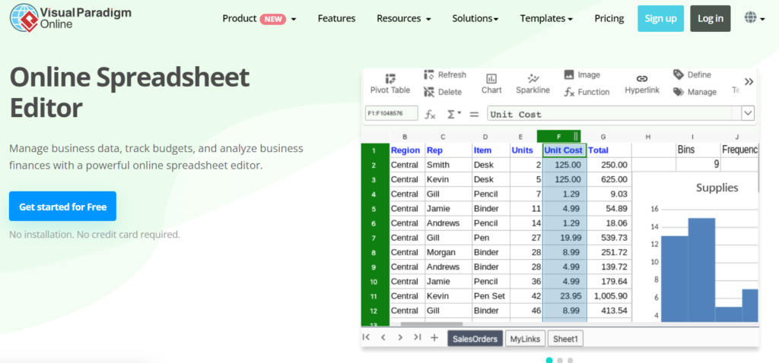
Task: Select the first carousel dot indicator
Action: point(549,360)
